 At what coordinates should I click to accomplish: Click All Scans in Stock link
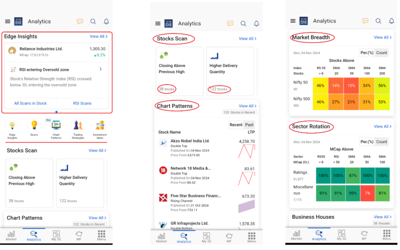(x=30, y=103)
